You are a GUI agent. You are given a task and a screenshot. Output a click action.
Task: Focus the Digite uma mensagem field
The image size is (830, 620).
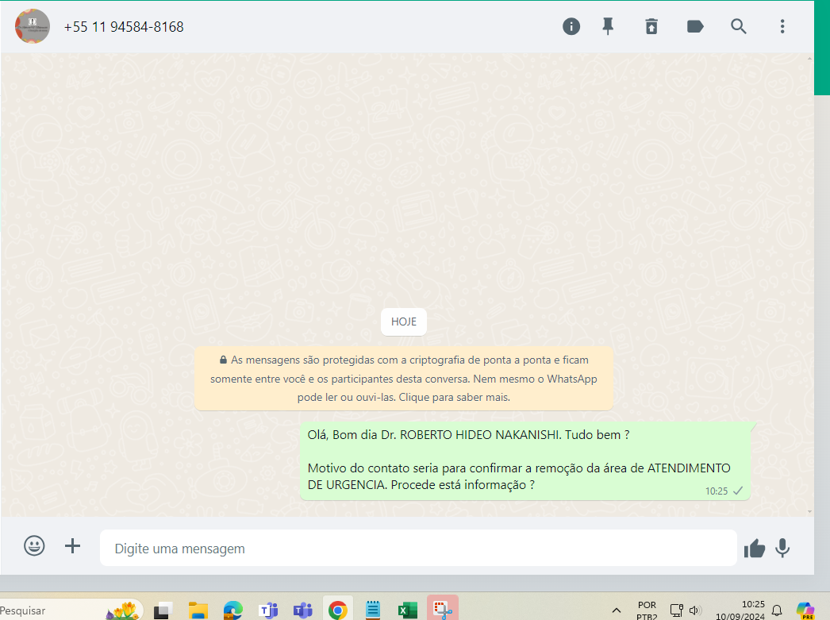point(418,548)
